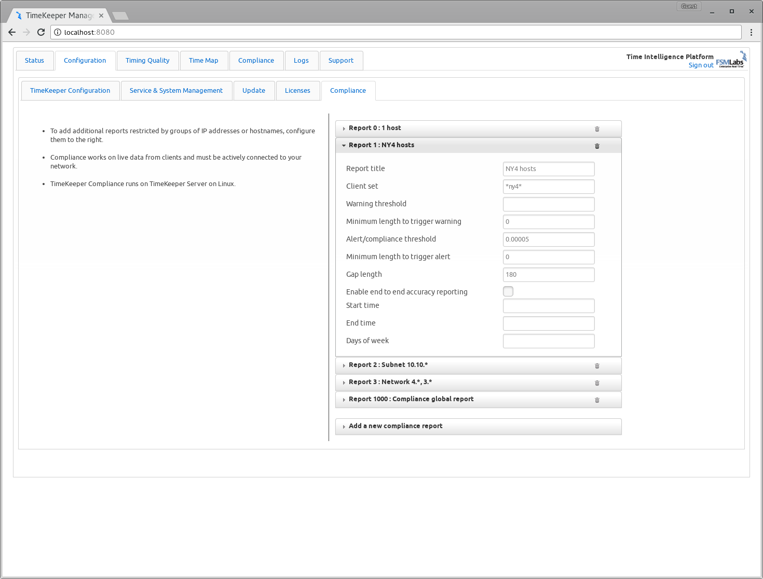Click the End time input
This screenshot has width=763, height=579.
[x=549, y=323]
